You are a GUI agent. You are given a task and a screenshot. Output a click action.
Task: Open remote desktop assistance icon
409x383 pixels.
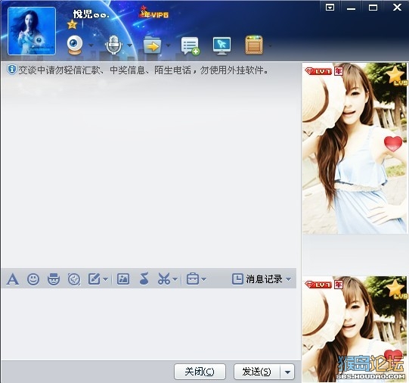point(222,46)
